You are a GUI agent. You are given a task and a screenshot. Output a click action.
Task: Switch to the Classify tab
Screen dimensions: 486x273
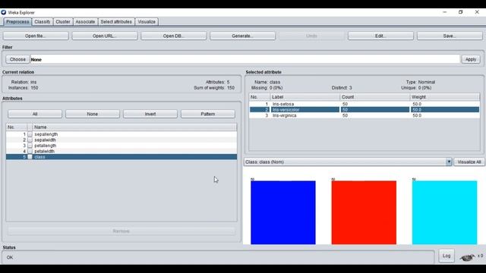[x=43, y=22]
